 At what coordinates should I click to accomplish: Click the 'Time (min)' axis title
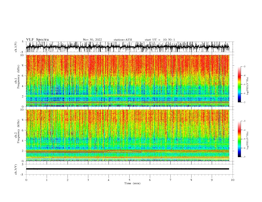tap(132, 183)
